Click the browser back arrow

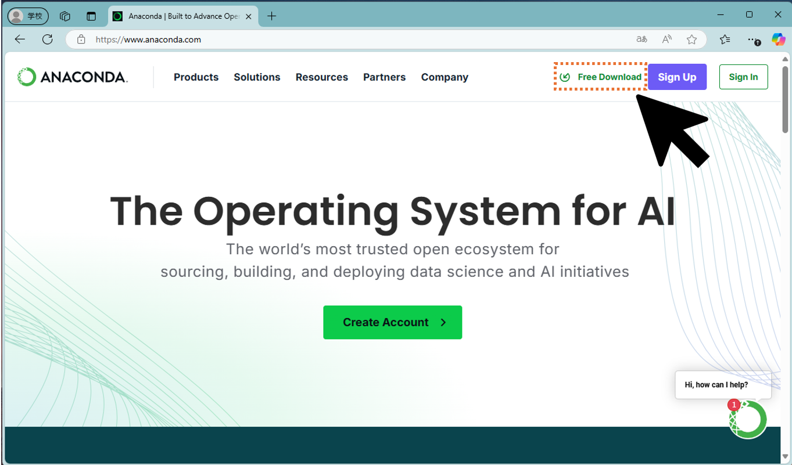pyautogui.click(x=20, y=39)
